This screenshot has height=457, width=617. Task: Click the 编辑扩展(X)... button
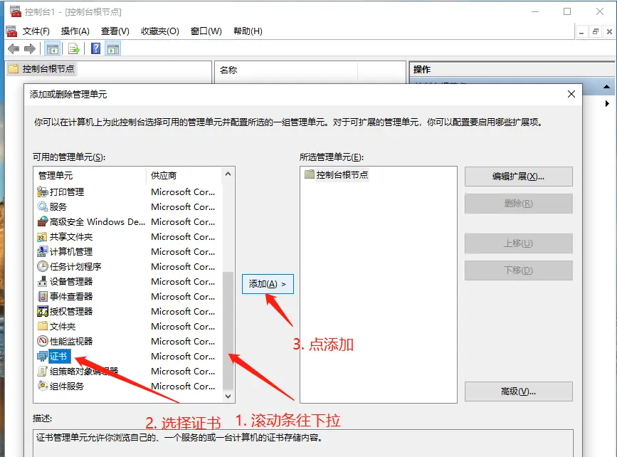pyautogui.click(x=518, y=177)
